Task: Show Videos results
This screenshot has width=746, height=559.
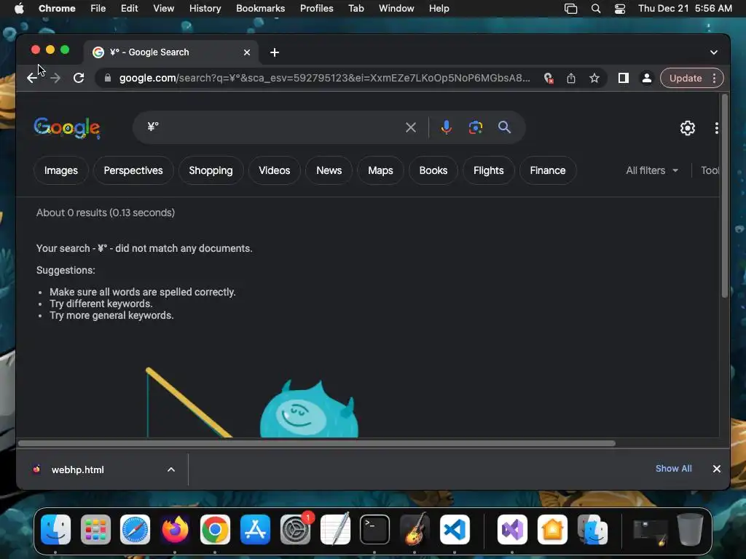Action: (275, 170)
